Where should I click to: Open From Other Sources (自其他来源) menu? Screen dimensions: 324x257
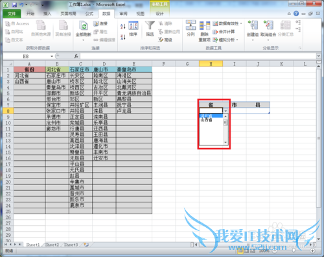(41, 30)
